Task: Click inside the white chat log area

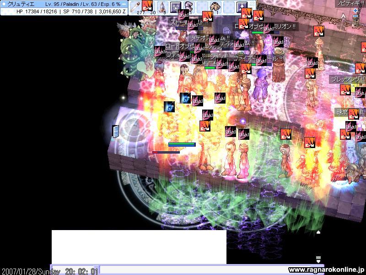Action: [139, 247]
